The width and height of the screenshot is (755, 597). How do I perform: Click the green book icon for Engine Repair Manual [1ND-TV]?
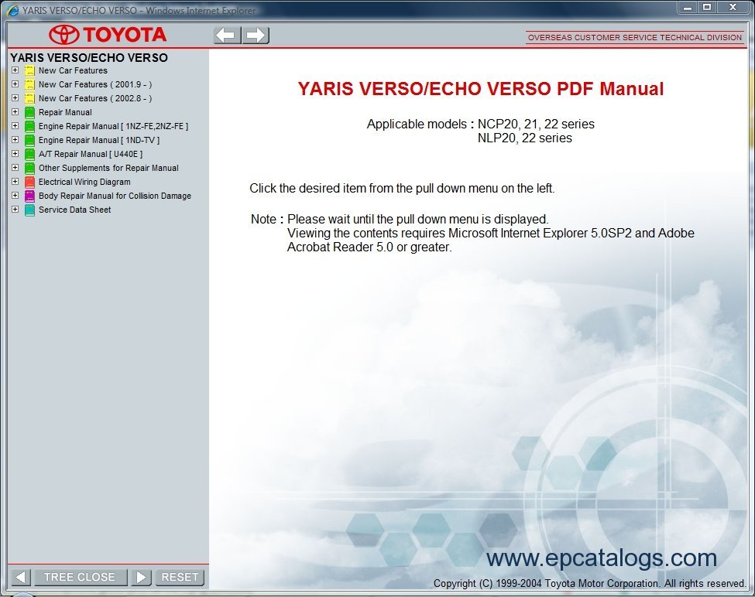(29, 141)
